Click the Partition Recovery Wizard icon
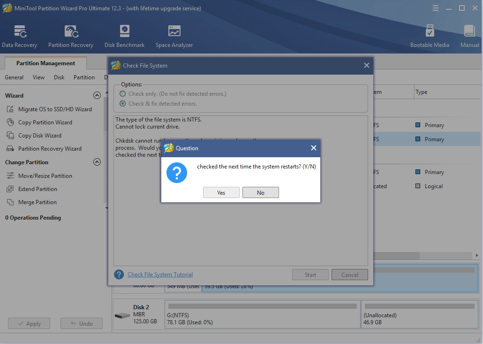The width and height of the screenshot is (483, 344). click(x=10, y=149)
